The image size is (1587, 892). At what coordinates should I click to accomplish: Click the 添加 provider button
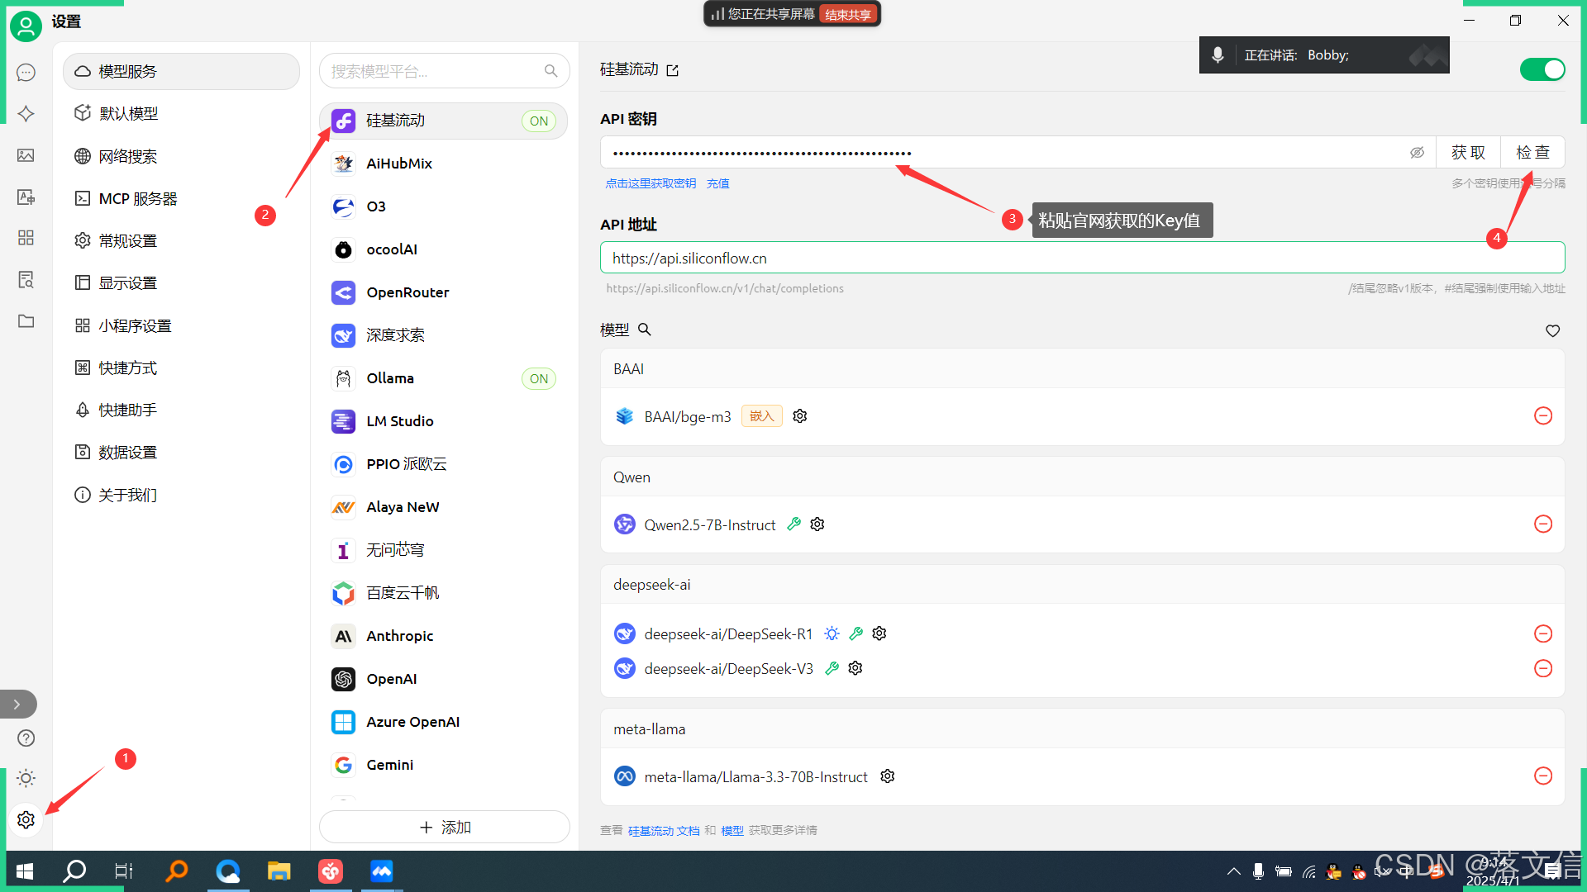click(x=445, y=828)
